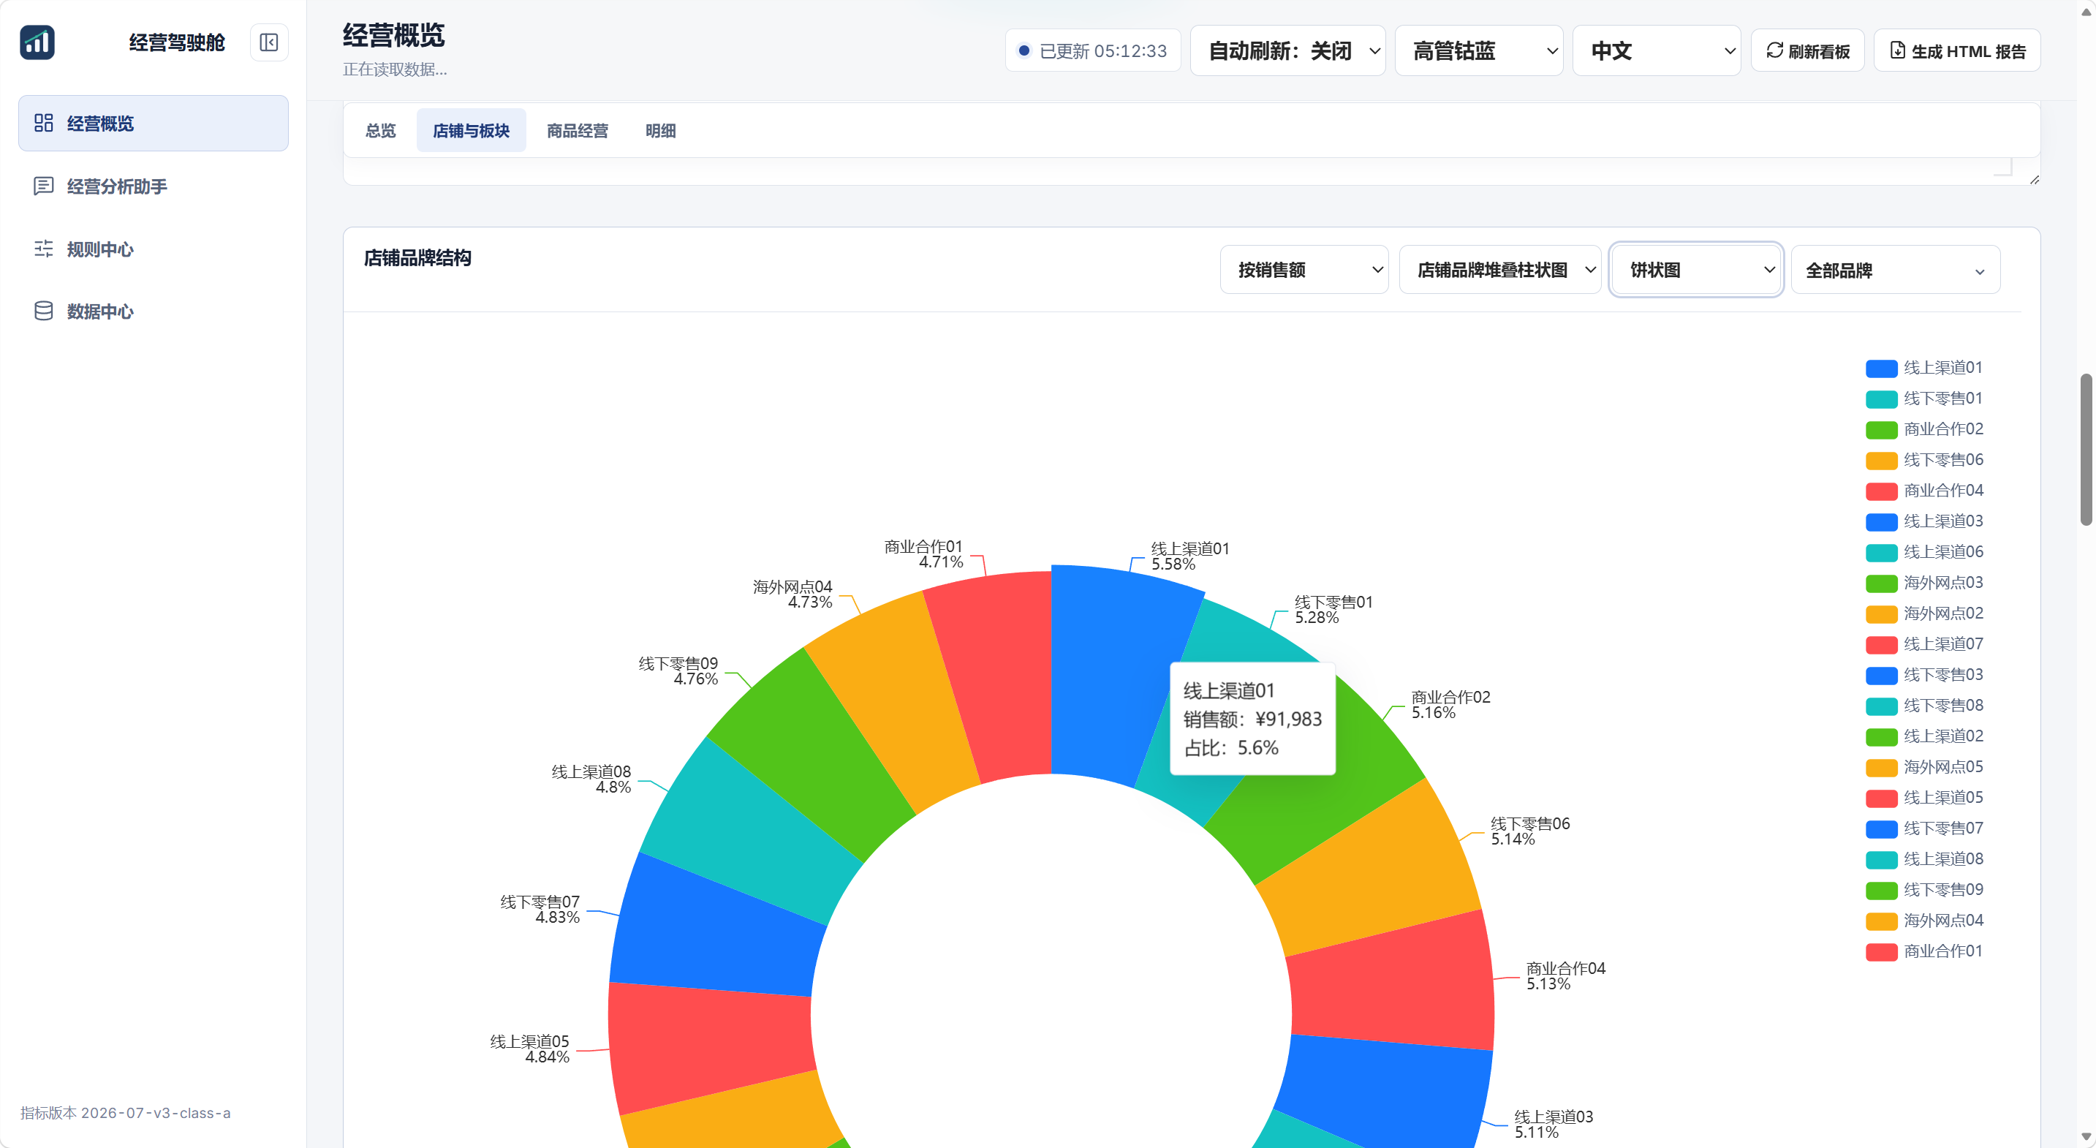Toggle 商业合作01 legend entry
Viewport: 2096px width, 1148px height.
(1924, 952)
